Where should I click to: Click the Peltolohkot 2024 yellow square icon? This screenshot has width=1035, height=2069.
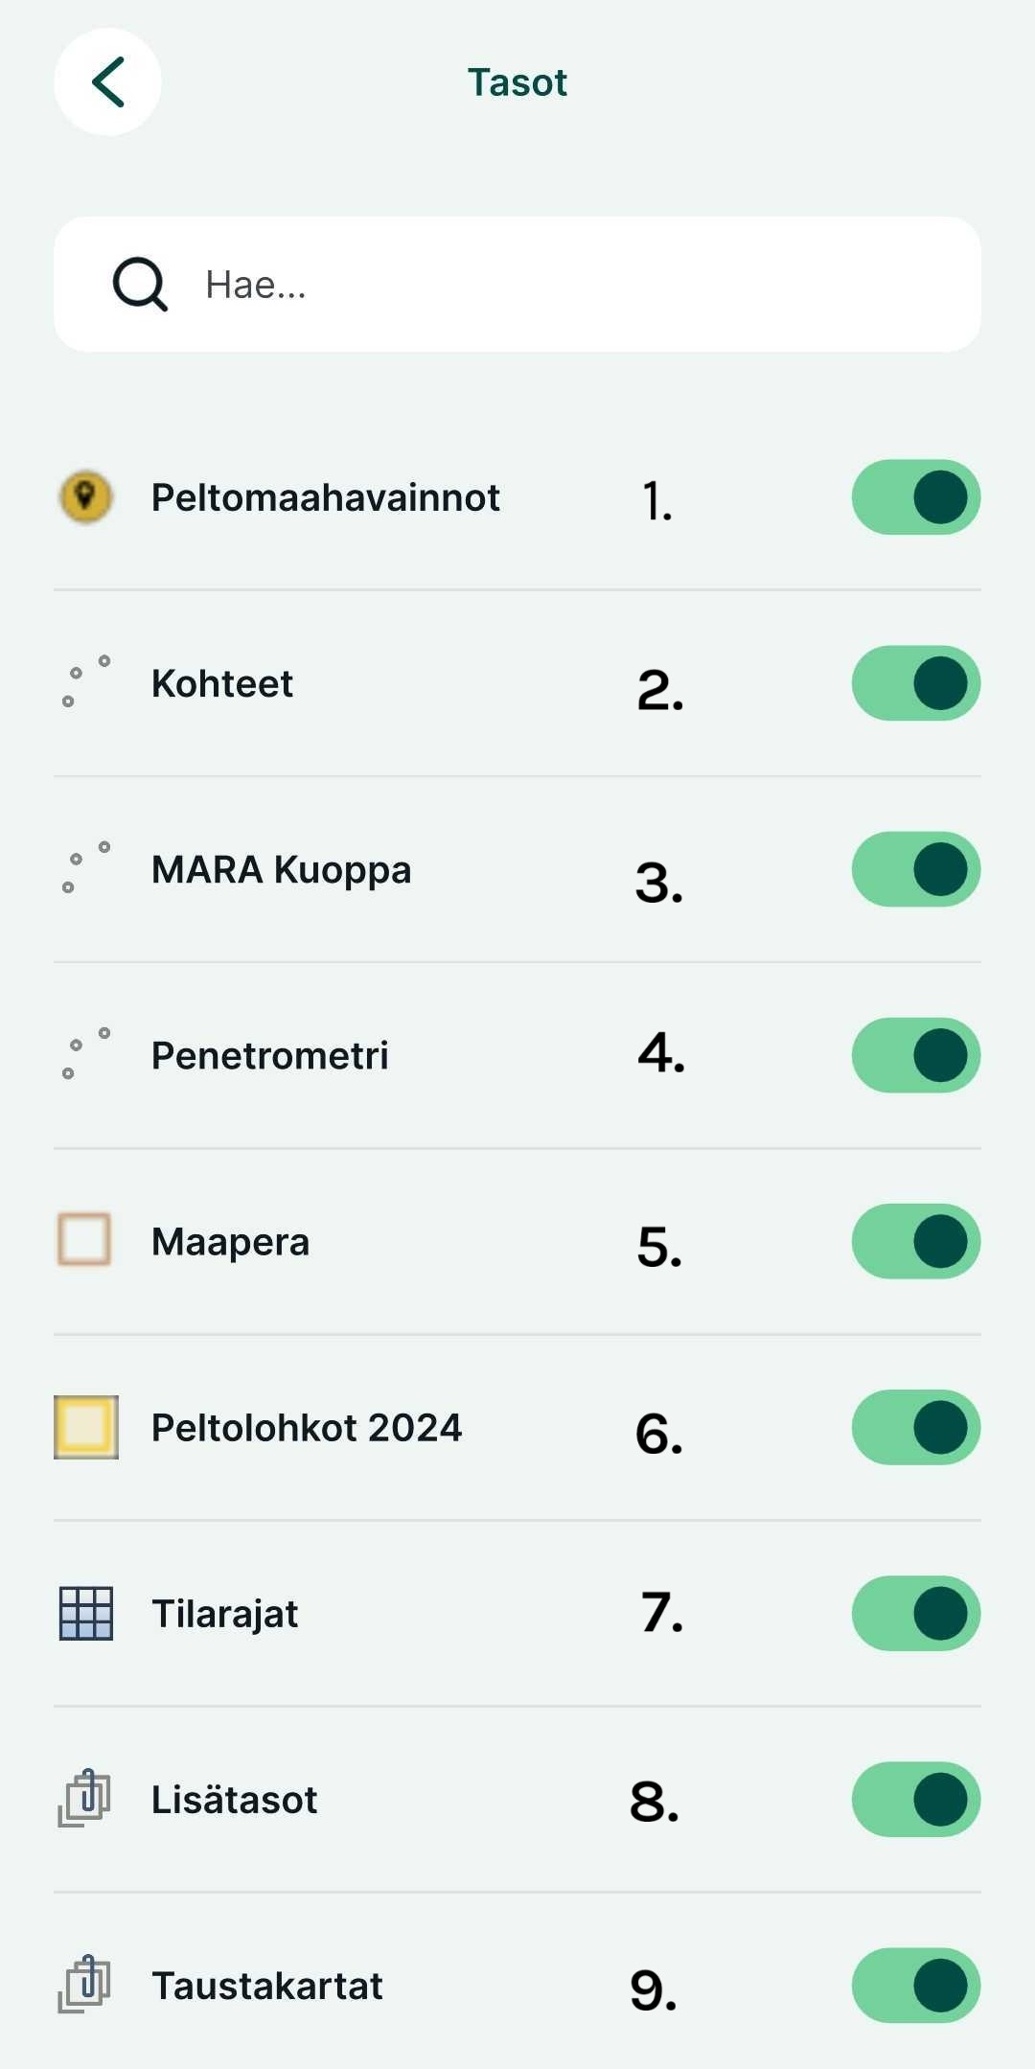[x=86, y=1427]
